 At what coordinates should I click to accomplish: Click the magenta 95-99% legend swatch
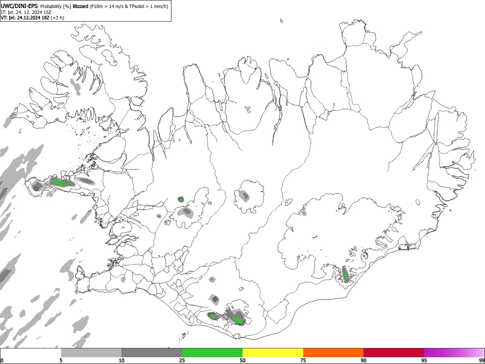(454, 353)
